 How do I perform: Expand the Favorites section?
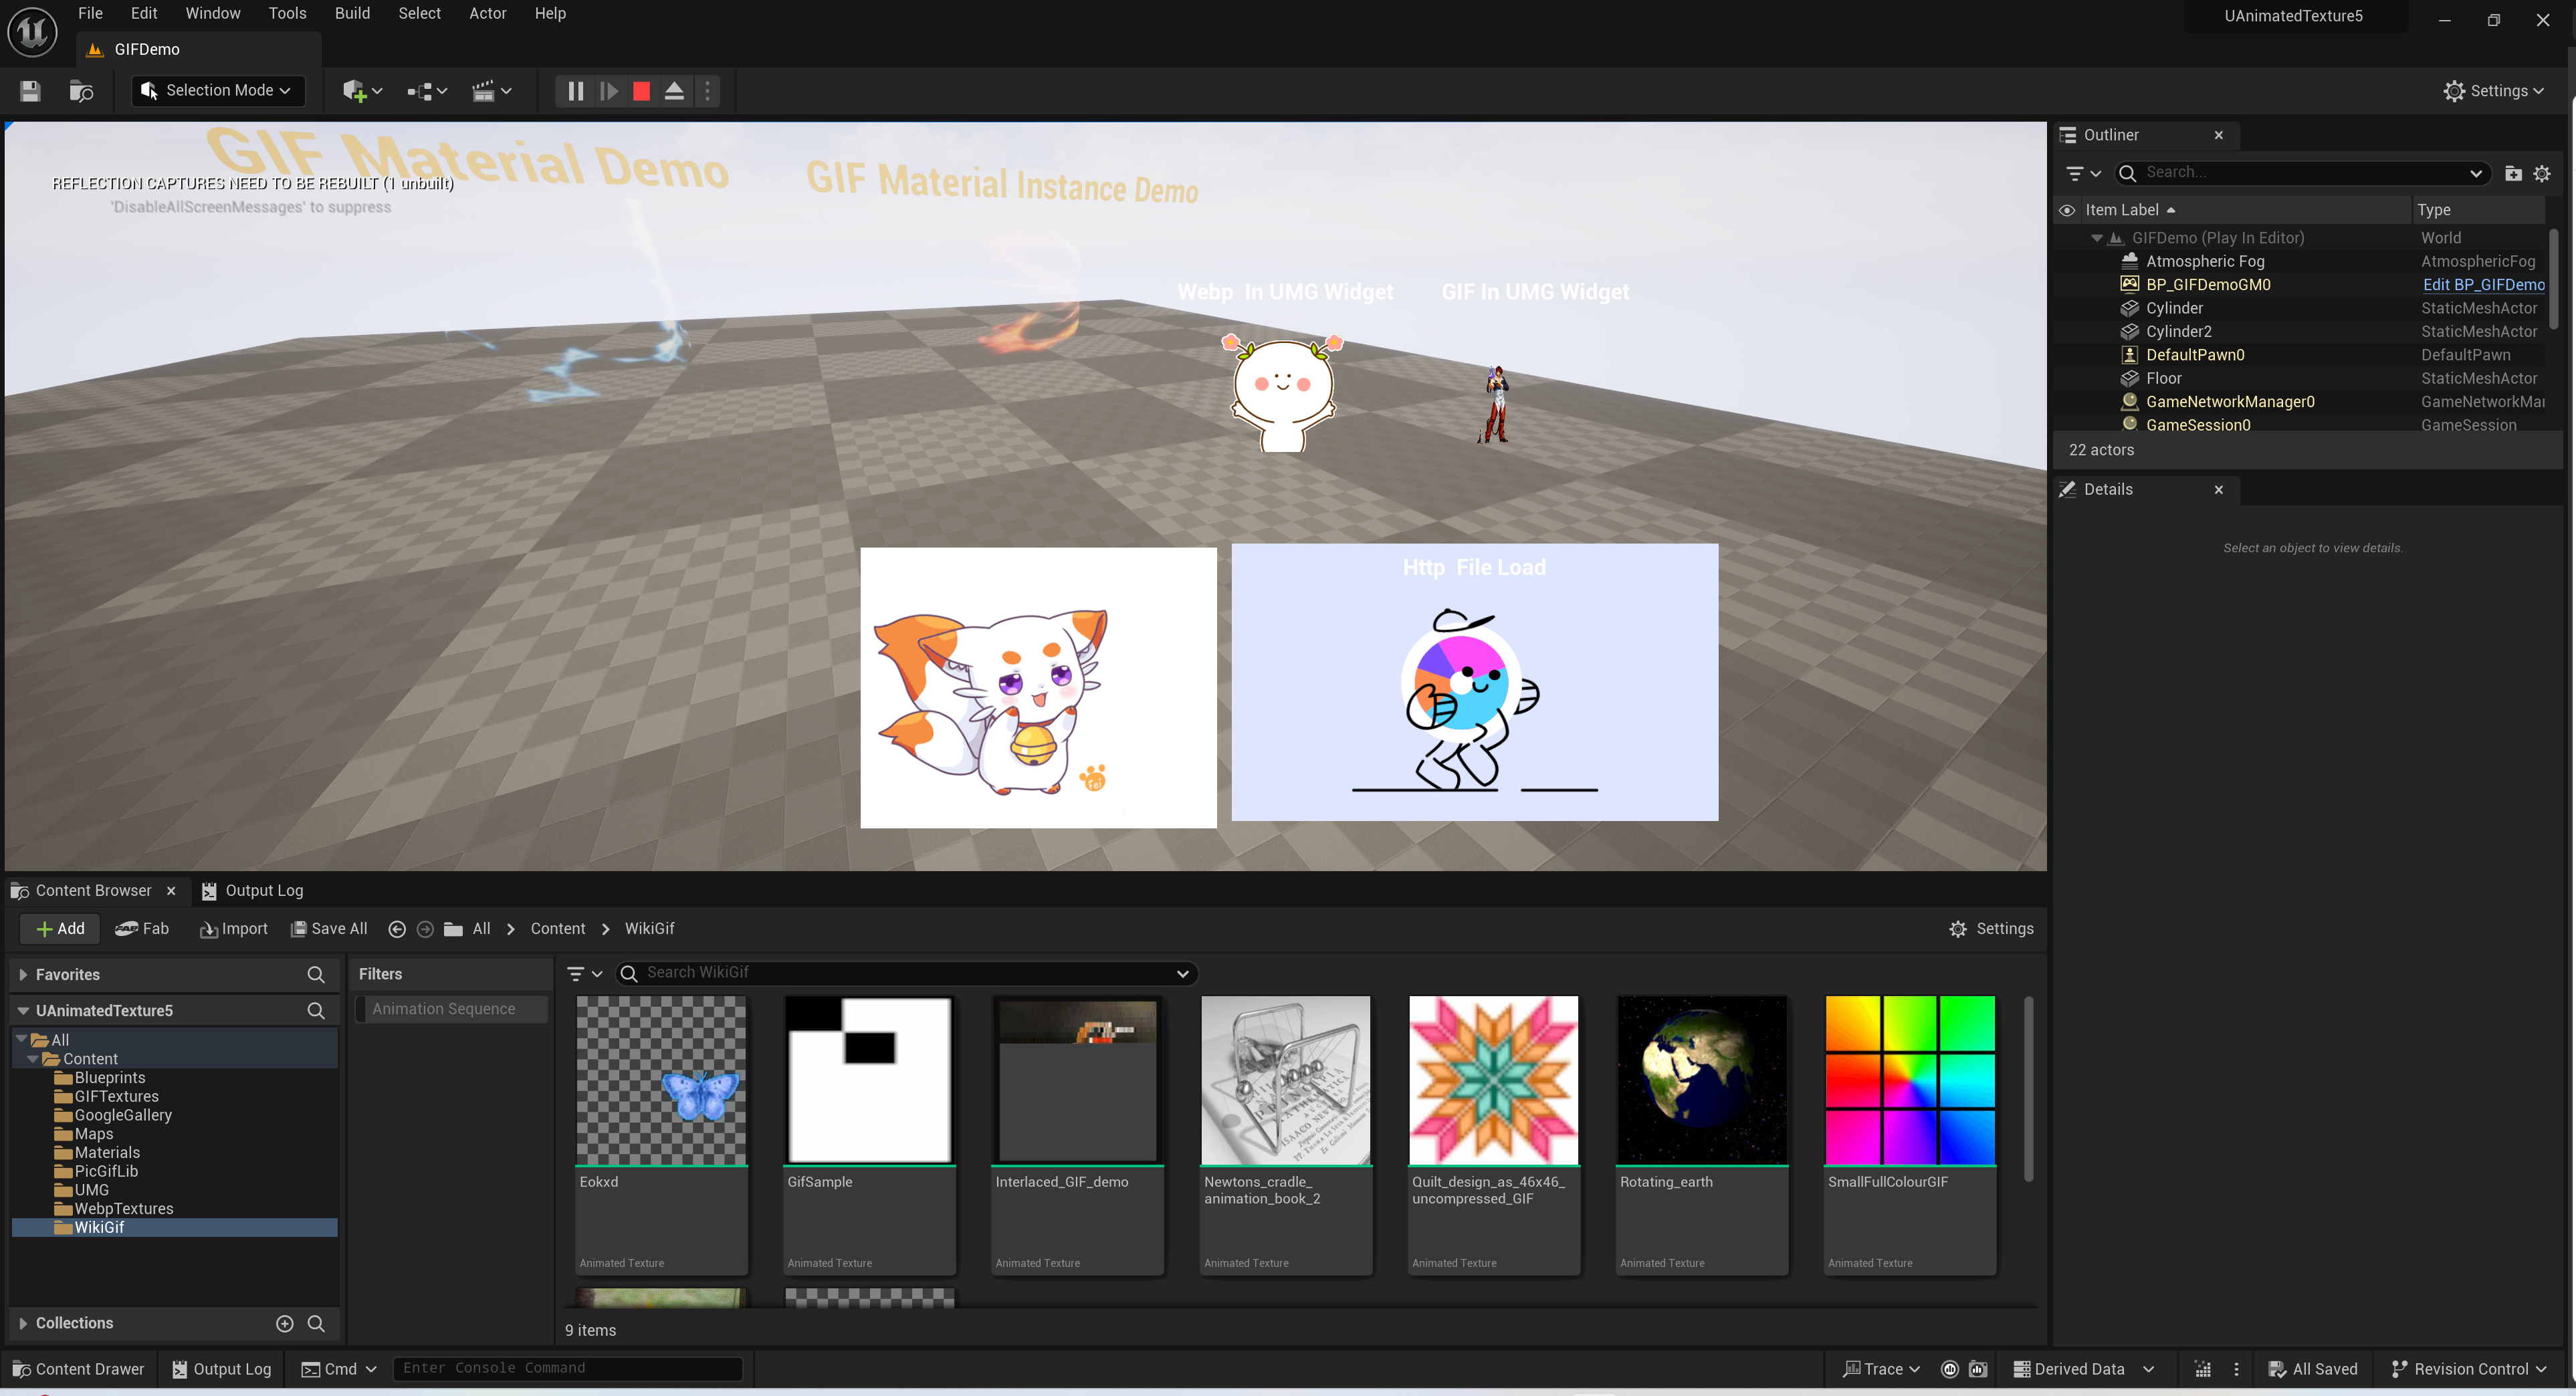pyautogui.click(x=22, y=974)
